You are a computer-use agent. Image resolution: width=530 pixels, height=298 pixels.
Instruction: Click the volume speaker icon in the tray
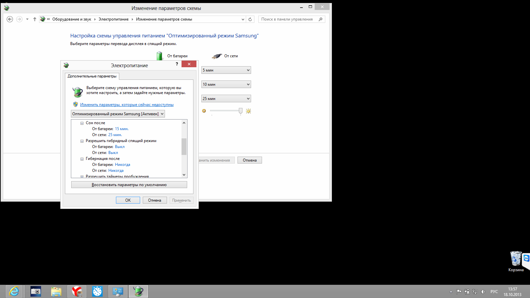pos(483,292)
